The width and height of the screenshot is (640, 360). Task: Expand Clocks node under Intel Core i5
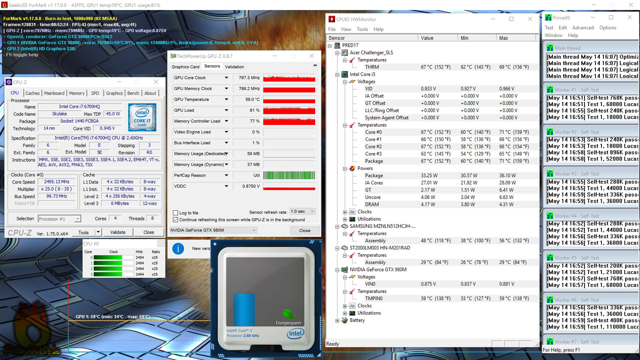pos(345,212)
